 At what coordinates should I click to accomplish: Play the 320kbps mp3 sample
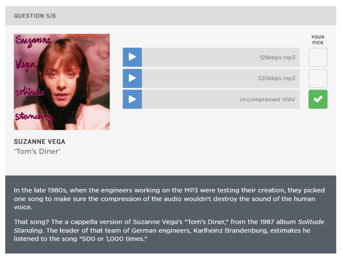tap(132, 78)
